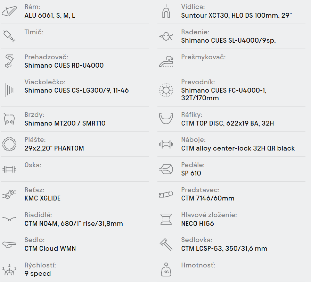Click the 'Vidlica:' label

(x=193, y=7)
